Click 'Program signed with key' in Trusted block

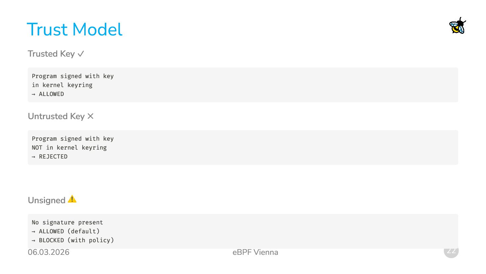(73, 76)
